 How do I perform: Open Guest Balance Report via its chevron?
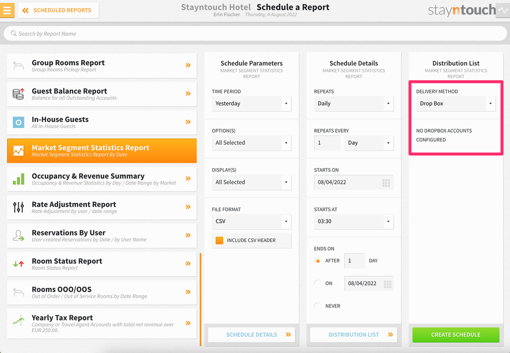coord(188,94)
